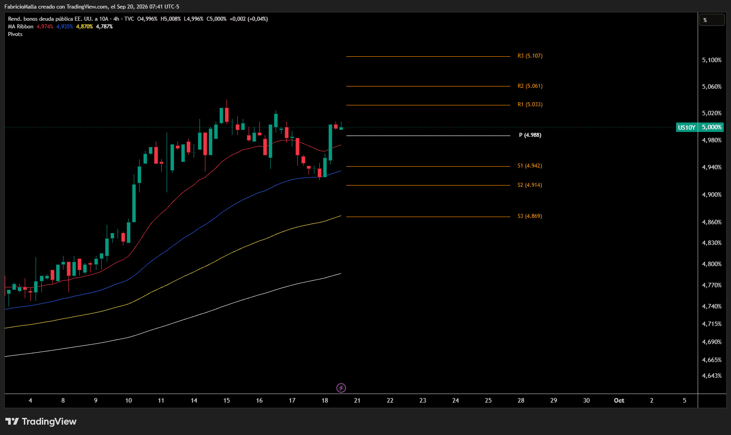
Task: Click the purple lightning event icon
Action: pos(341,388)
